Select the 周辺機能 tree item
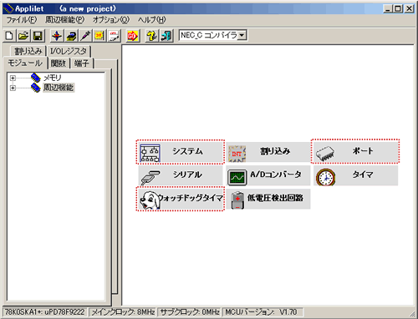Viewport: 418px width, 319px height. point(59,88)
